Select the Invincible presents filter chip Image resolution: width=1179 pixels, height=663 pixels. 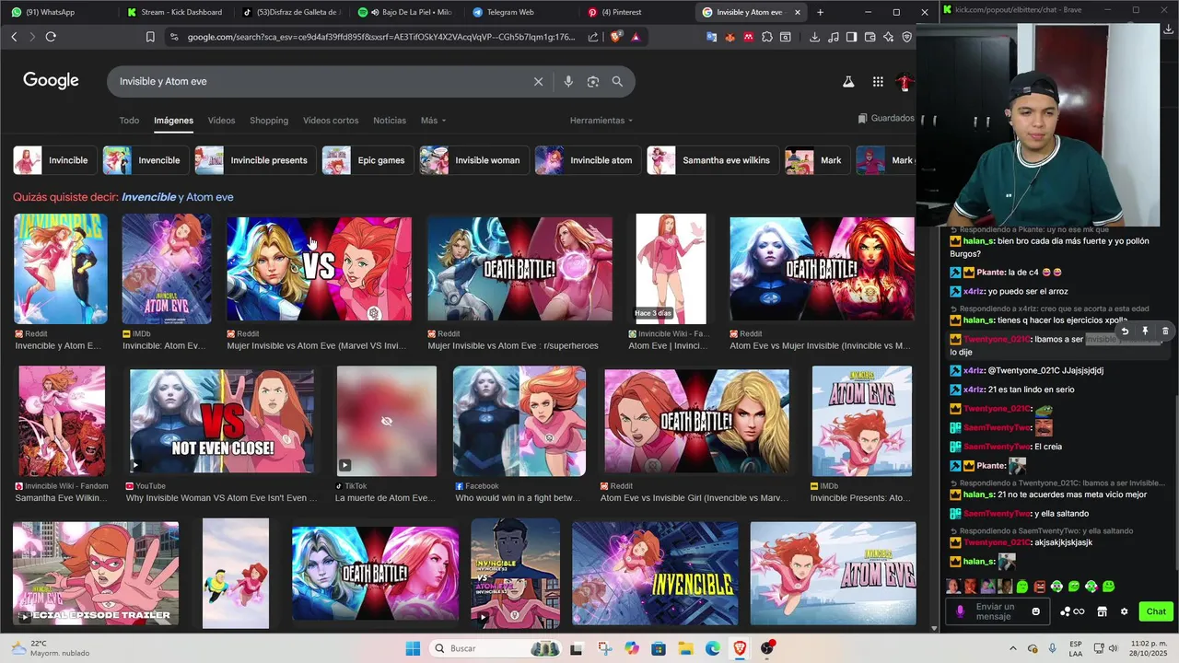pyautogui.click(x=255, y=160)
